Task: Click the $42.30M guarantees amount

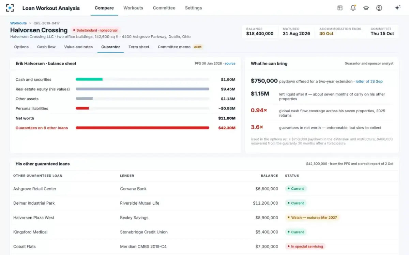Action: tap(227, 128)
